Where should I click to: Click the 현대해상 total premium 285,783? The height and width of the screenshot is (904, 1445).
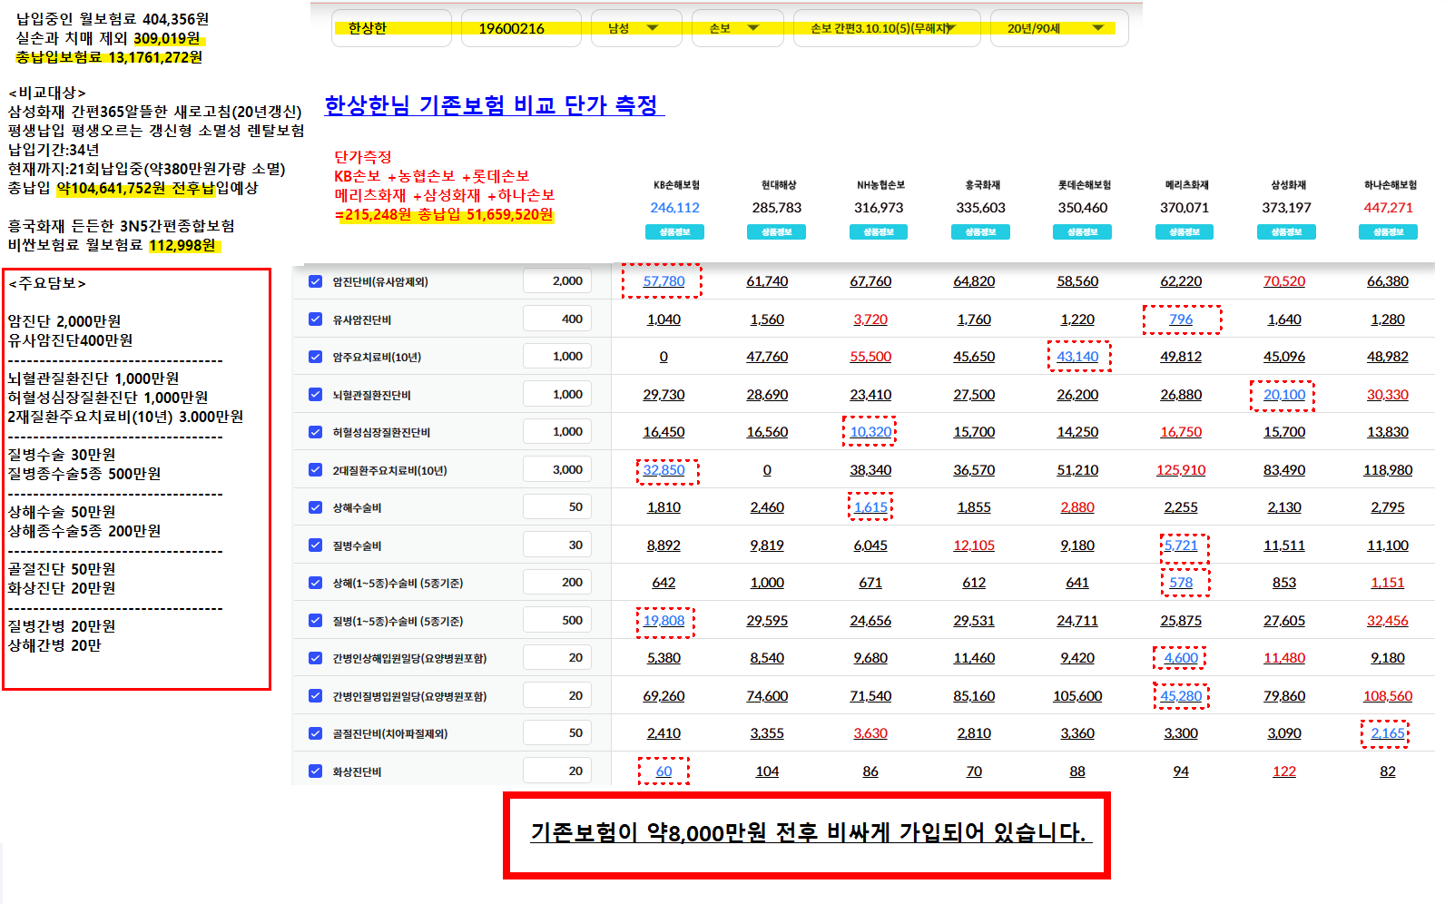click(776, 208)
